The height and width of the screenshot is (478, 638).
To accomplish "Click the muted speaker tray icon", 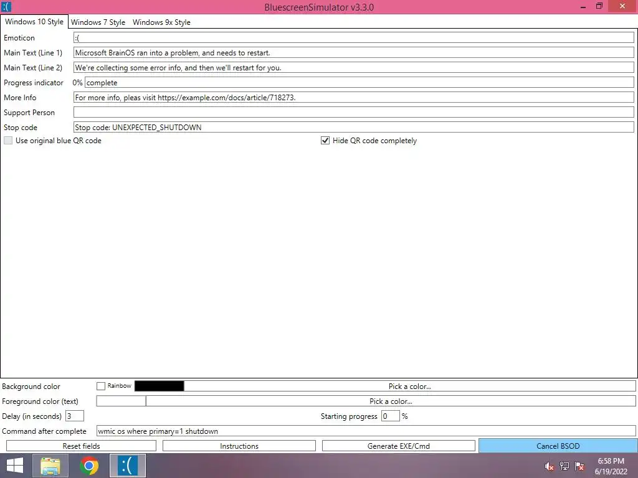I will pyautogui.click(x=550, y=466).
